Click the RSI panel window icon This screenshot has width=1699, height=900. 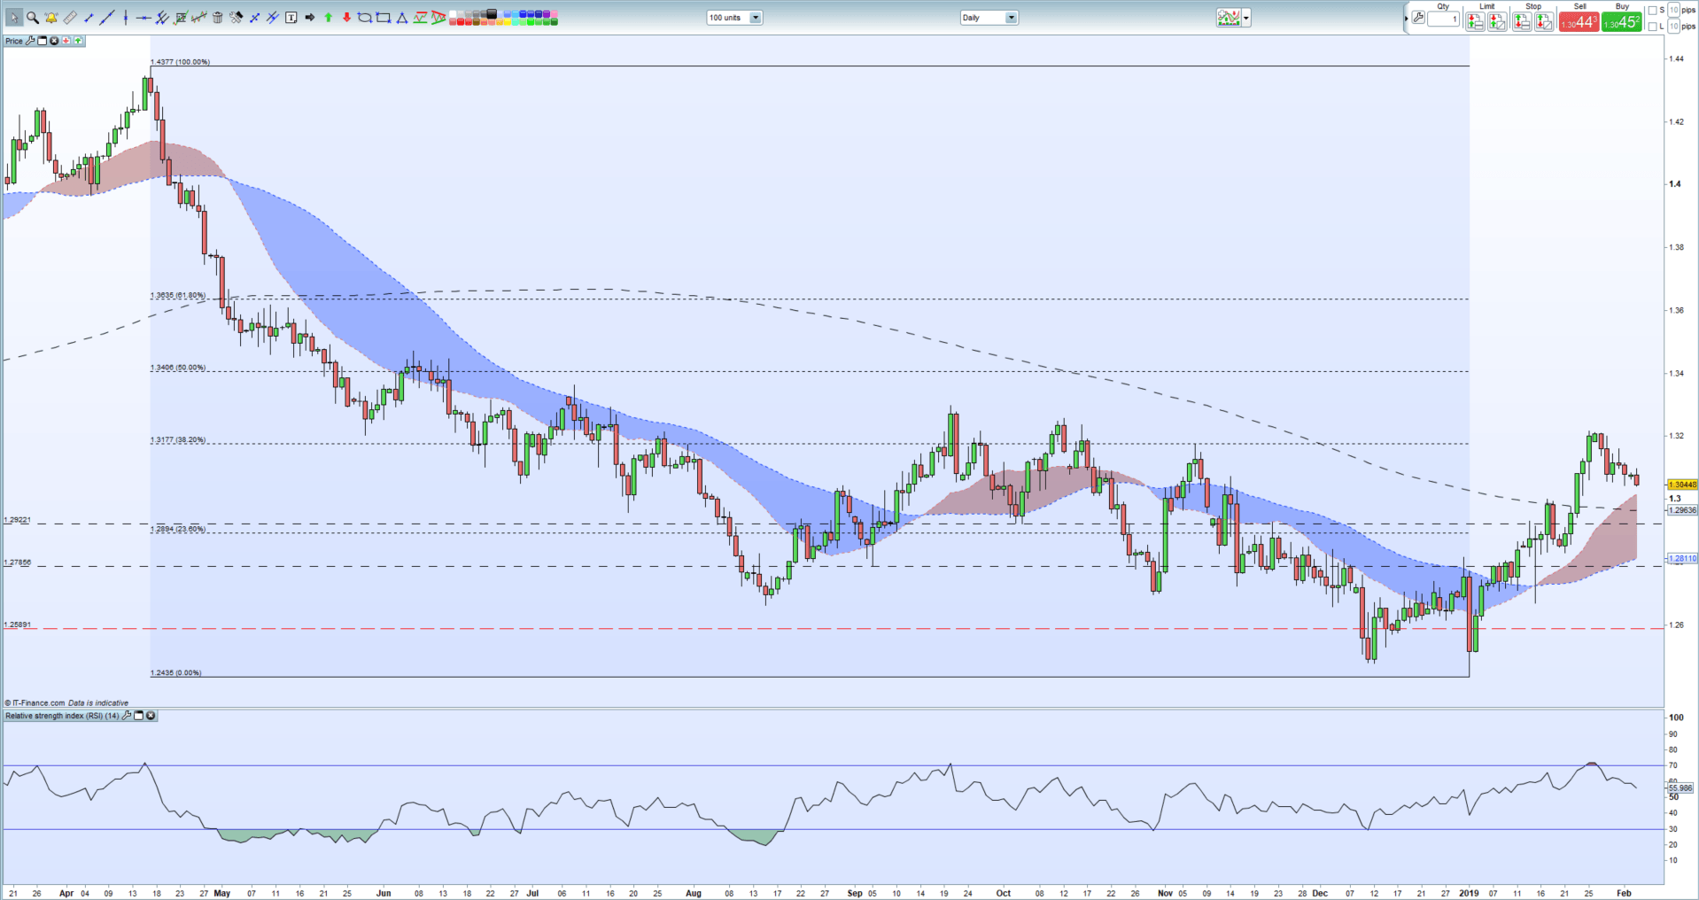pos(139,716)
